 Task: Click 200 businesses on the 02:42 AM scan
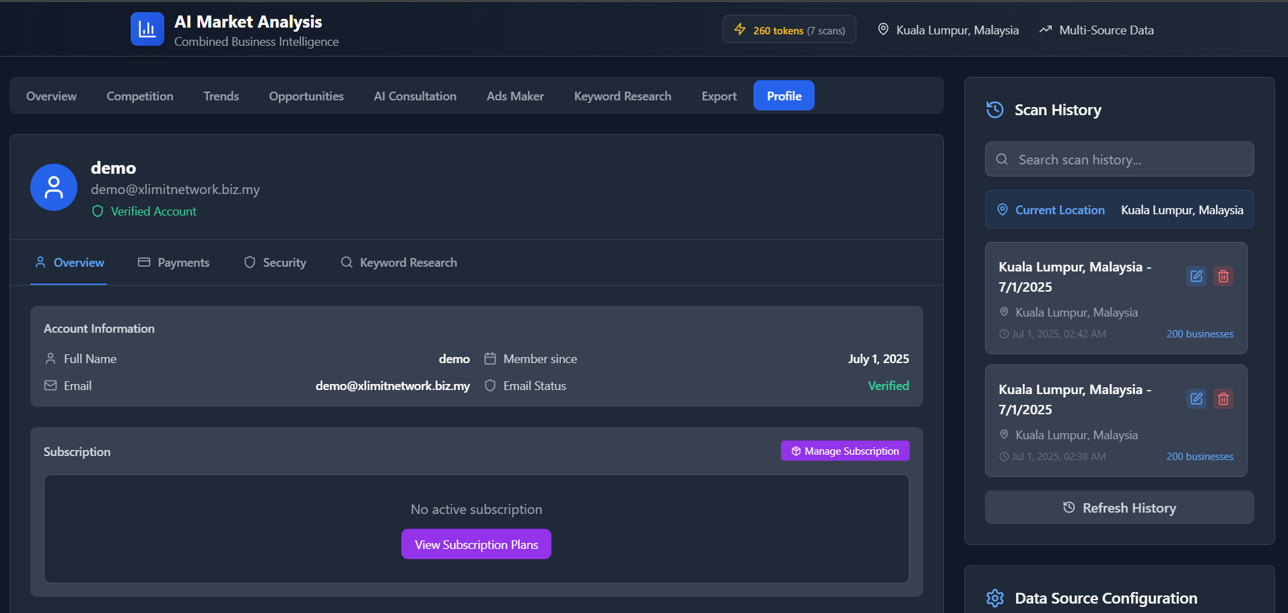(x=1200, y=334)
